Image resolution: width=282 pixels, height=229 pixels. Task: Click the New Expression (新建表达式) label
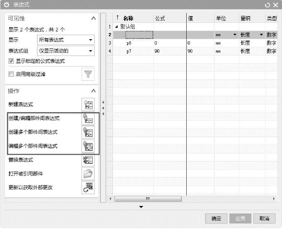coord(21,105)
